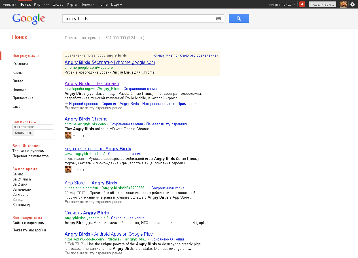Open Клуб фанатов игры Angry Birds result
Image resolution: width=358 pixels, height=258 pixels.
[98, 149]
